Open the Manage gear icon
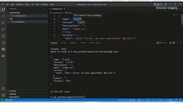 point(3,95)
